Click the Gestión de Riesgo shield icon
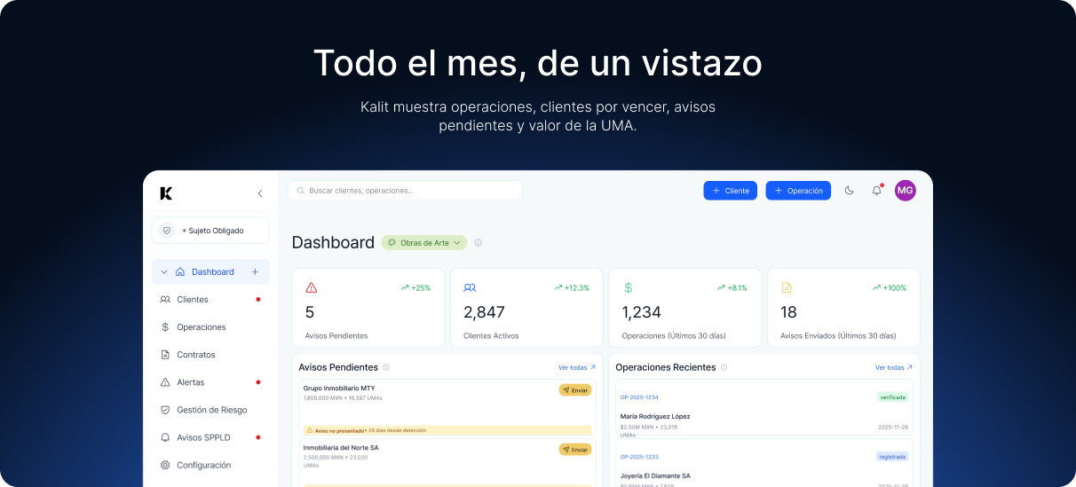This screenshot has height=487, width=1076. point(165,410)
